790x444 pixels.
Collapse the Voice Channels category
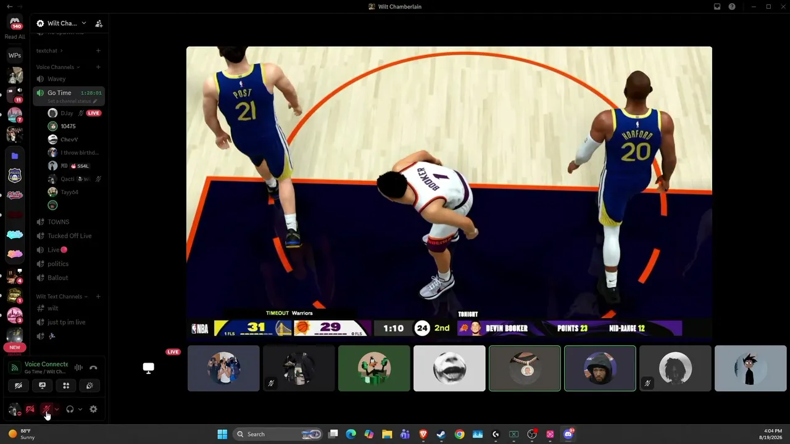tap(57, 67)
